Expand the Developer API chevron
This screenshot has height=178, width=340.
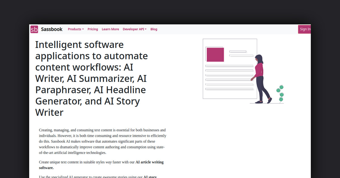point(145,29)
